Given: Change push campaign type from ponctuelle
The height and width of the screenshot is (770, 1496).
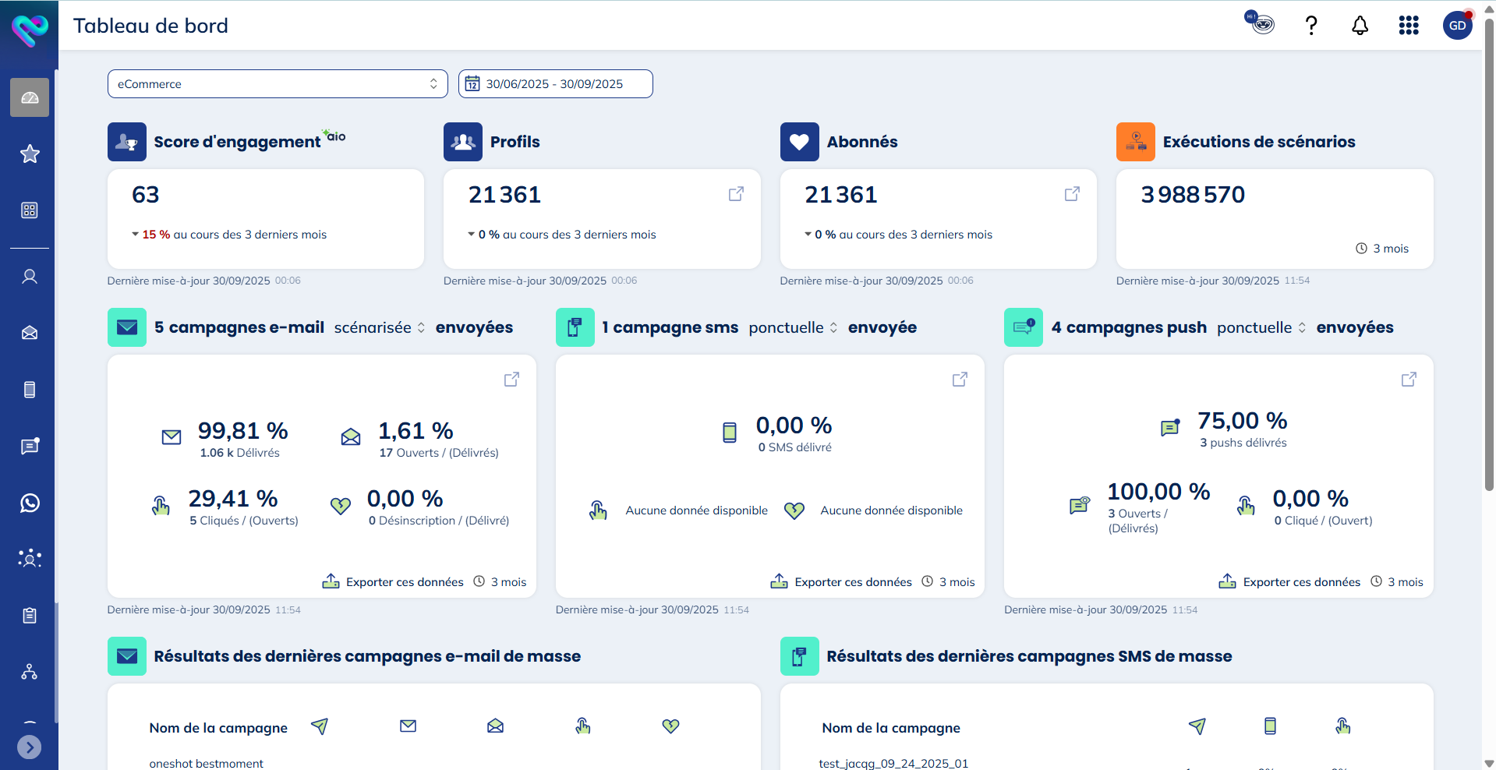Looking at the screenshot, I should tap(1261, 328).
